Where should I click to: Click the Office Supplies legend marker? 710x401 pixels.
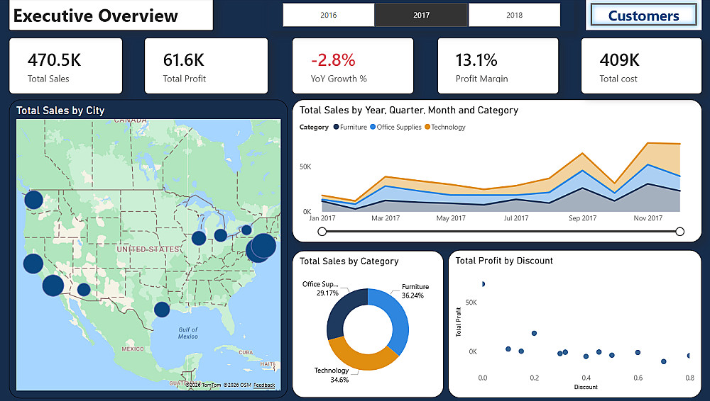pos(373,127)
